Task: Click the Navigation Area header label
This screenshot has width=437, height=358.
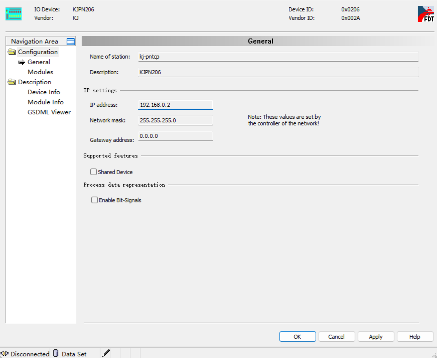Action: point(34,41)
